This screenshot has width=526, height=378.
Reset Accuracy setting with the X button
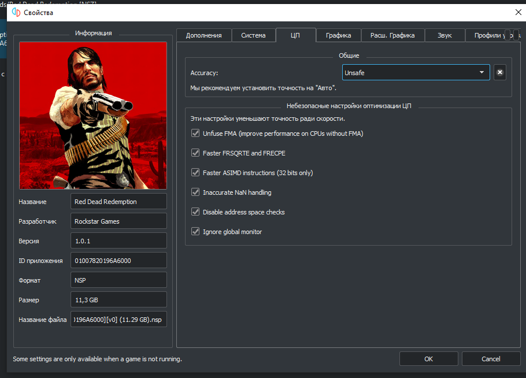click(499, 72)
